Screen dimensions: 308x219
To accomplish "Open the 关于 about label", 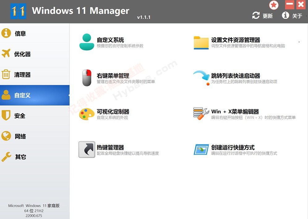I will tap(297, 16).
